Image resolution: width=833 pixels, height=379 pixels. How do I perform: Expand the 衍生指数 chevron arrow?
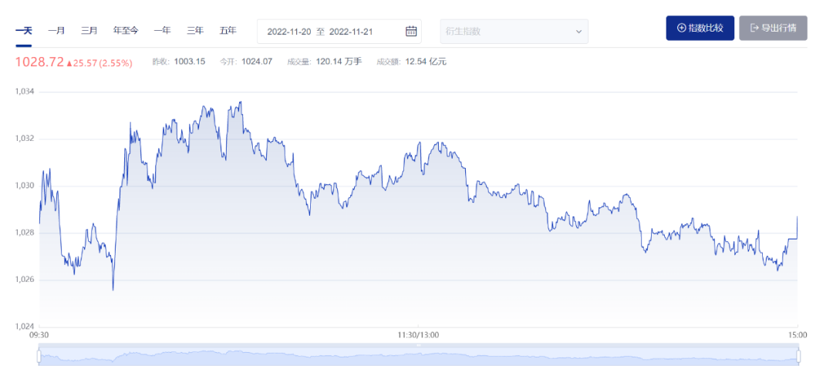click(x=578, y=32)
